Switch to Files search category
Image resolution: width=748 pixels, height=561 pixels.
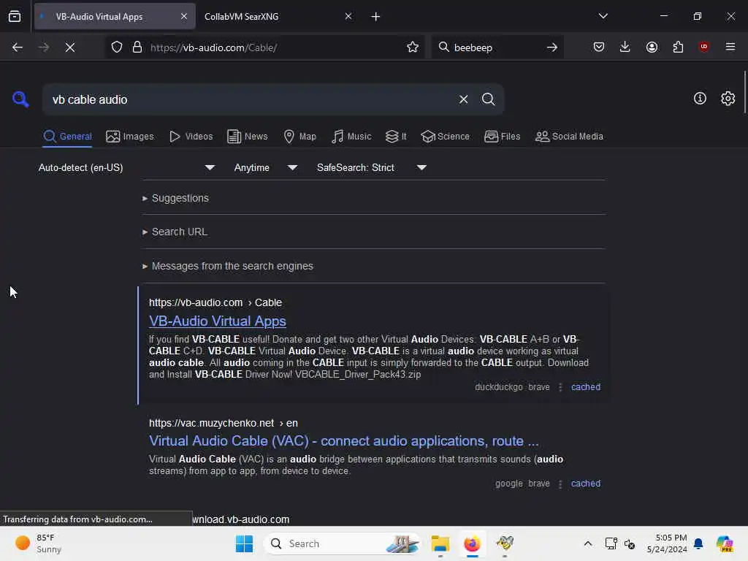click(502, 137)
